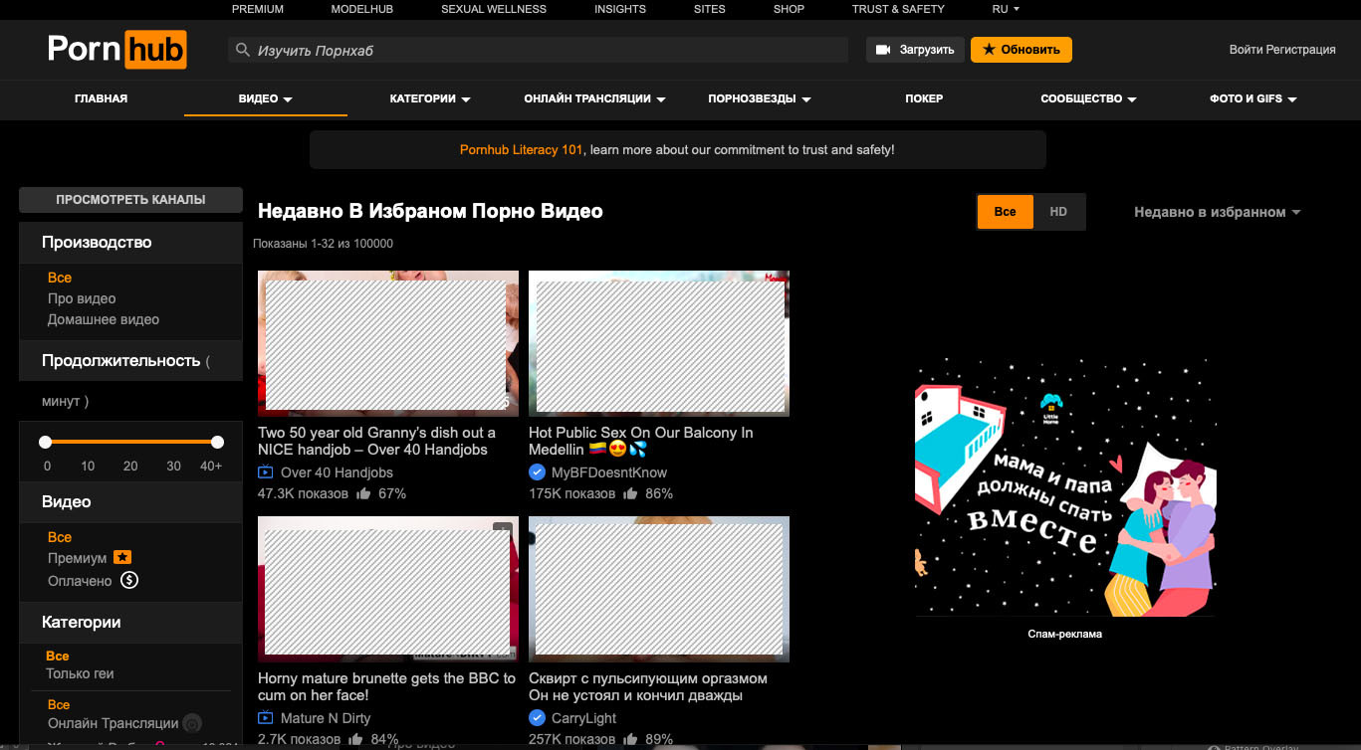Click the site logo in the header
Image resolution: width=1361 pixels, height=750 pixels.
point(116,49)
